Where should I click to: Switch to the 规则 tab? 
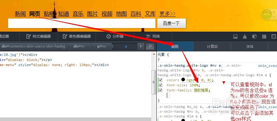point(175,47)
